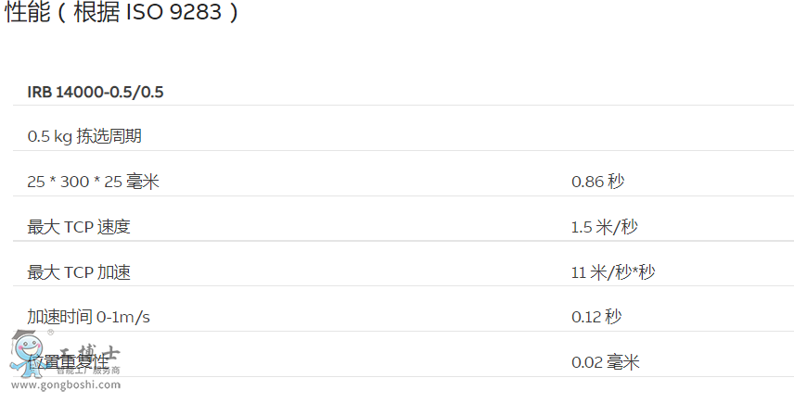Image resolution: width=794 pixels, height=403 pixels.
Task: Select the 1.5 米/秒 speed value
Action: 604,227
